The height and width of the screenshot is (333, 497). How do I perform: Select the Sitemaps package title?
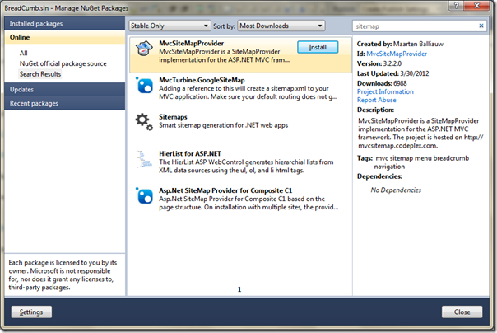pos(173,117)
